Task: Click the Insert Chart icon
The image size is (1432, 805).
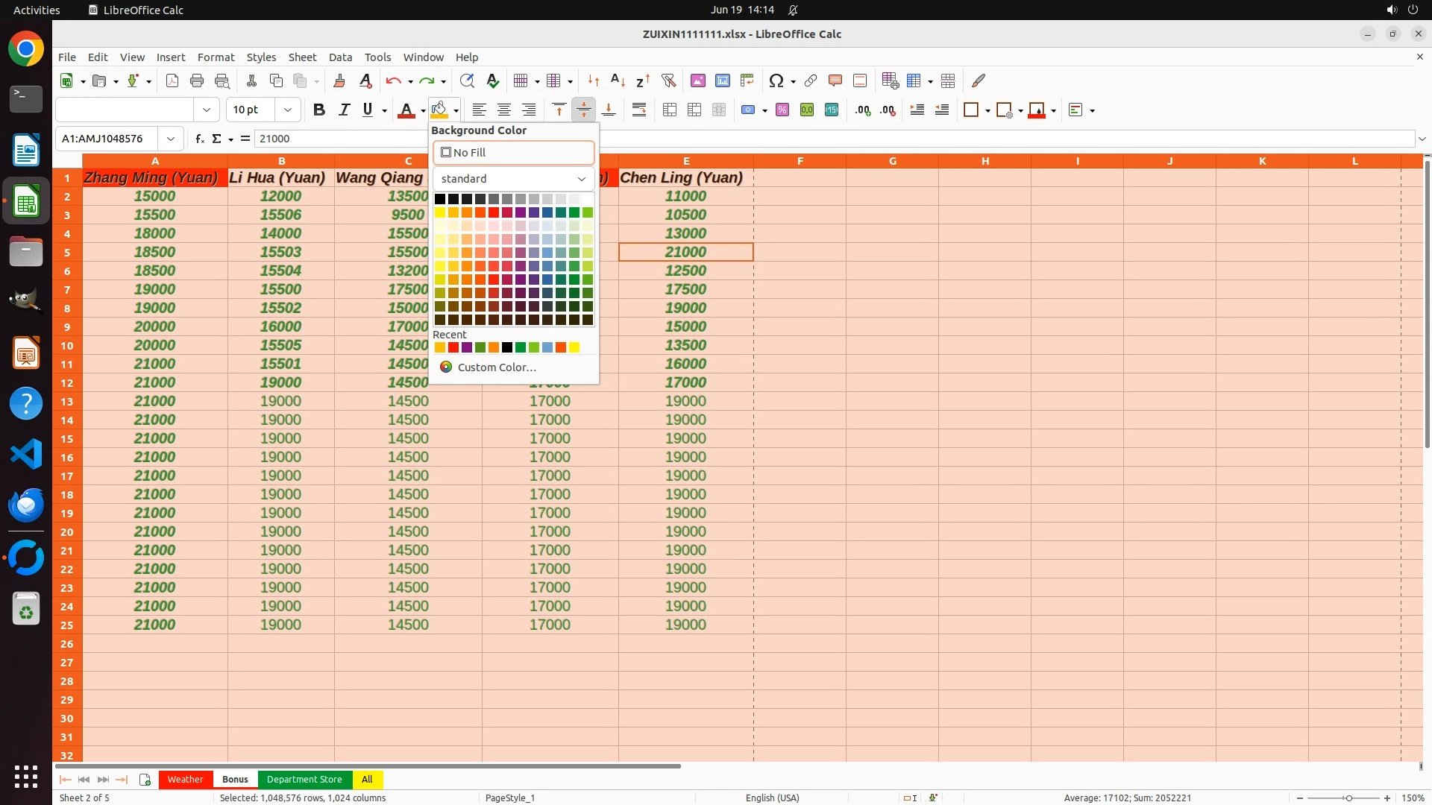Action: 722,80
